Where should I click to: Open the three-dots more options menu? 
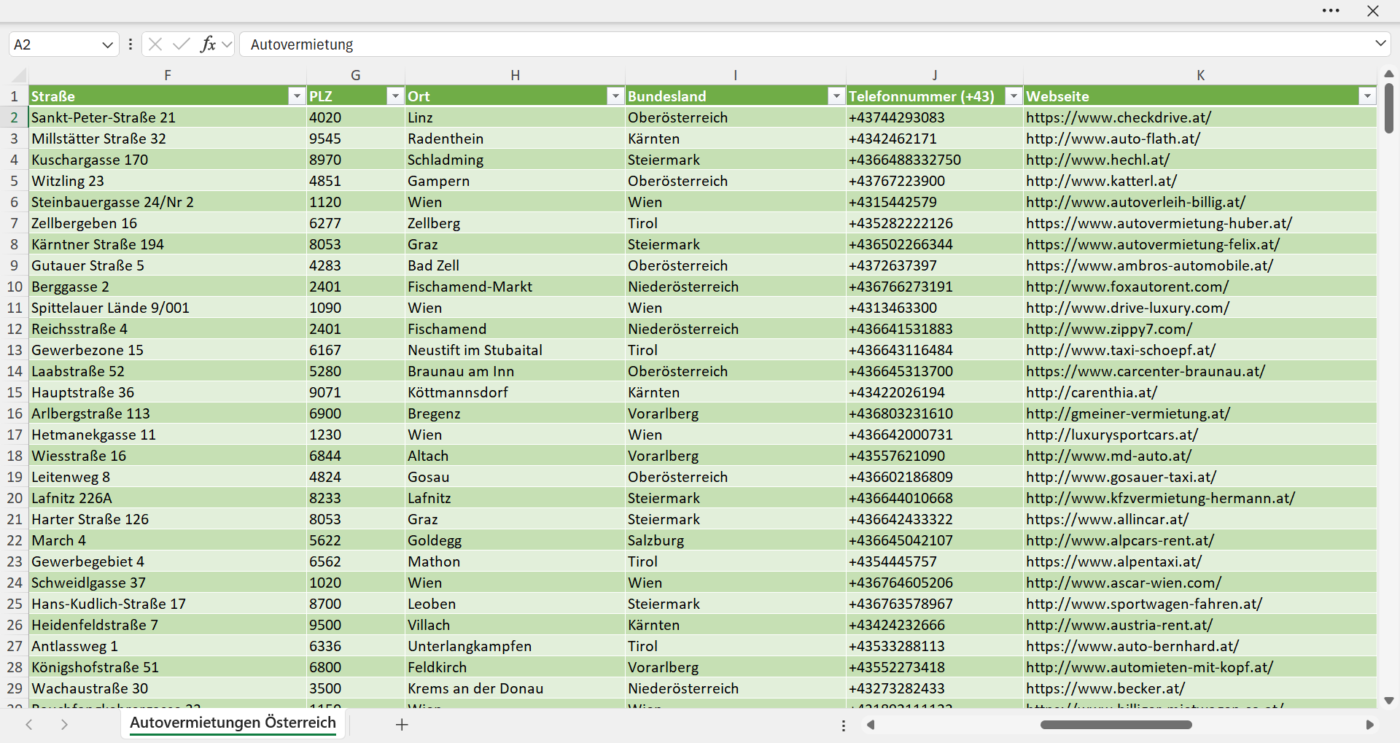coord(1331,11)
